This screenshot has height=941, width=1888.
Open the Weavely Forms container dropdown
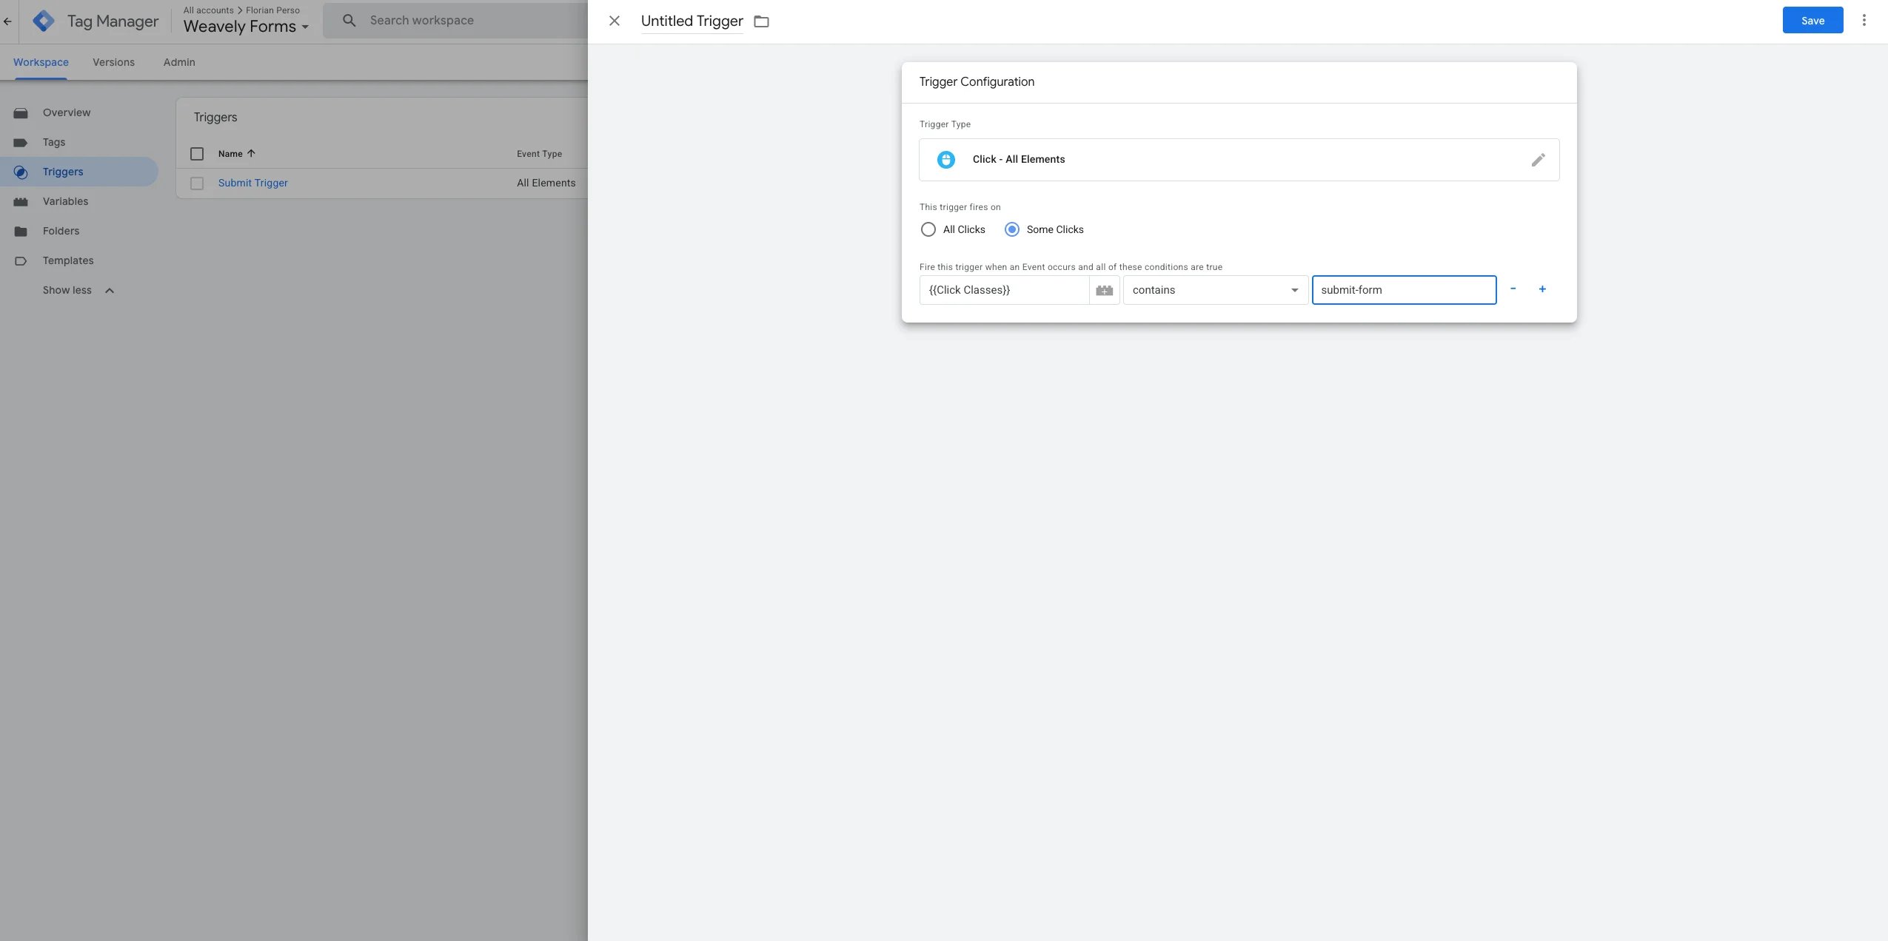pos(246,27)
